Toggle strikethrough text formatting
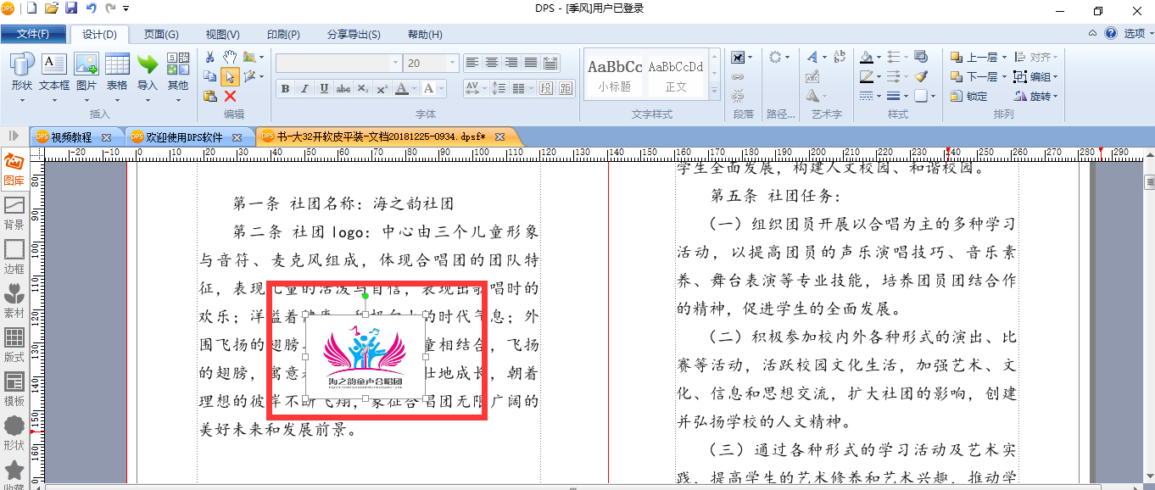This screenshot has height=490, width=1155. tap(343, 89)
